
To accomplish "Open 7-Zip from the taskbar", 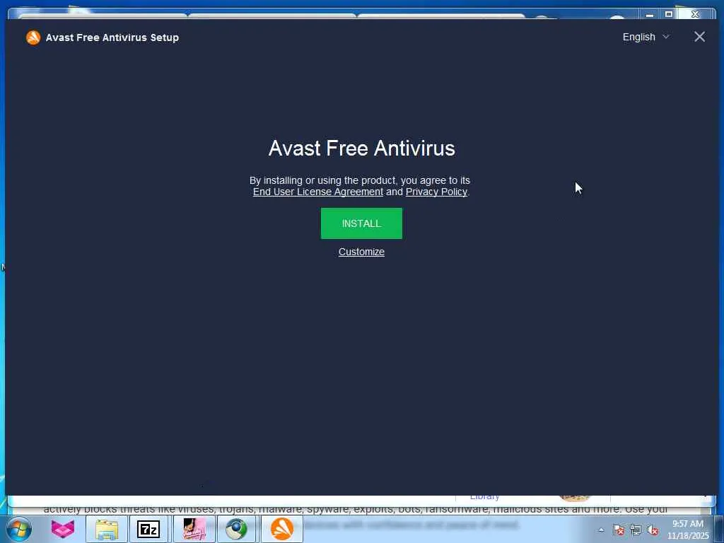I will (148, 529).
